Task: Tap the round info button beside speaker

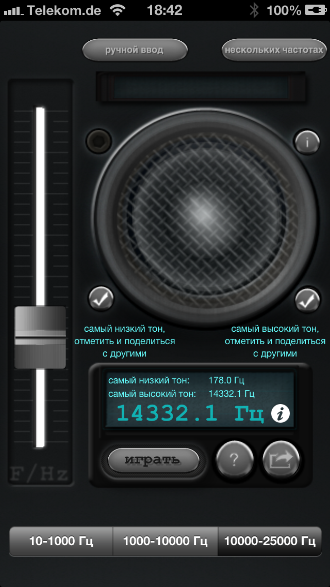Action: click(307, 142)
